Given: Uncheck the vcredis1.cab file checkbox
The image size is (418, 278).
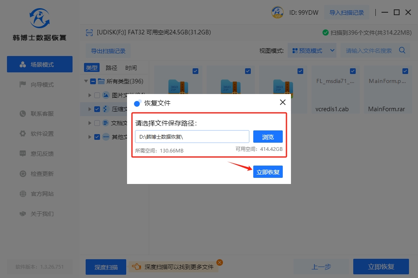Looking at the screenshot, I should (x=353, y=71).
